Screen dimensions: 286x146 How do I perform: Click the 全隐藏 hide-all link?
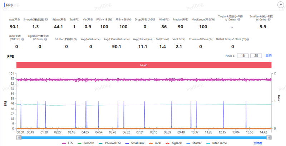point(258,143)
